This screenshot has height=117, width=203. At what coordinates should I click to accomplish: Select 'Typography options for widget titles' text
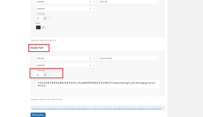click(x=44, y=40)
